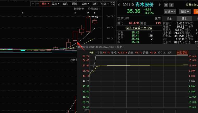198x113 pixels.
Task: Expand the 自选一 watchlist dropdown
Action: pos(170,12)
